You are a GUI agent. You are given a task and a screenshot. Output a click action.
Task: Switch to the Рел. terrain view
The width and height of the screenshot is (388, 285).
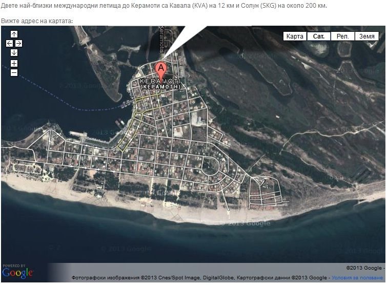(342, 36)
